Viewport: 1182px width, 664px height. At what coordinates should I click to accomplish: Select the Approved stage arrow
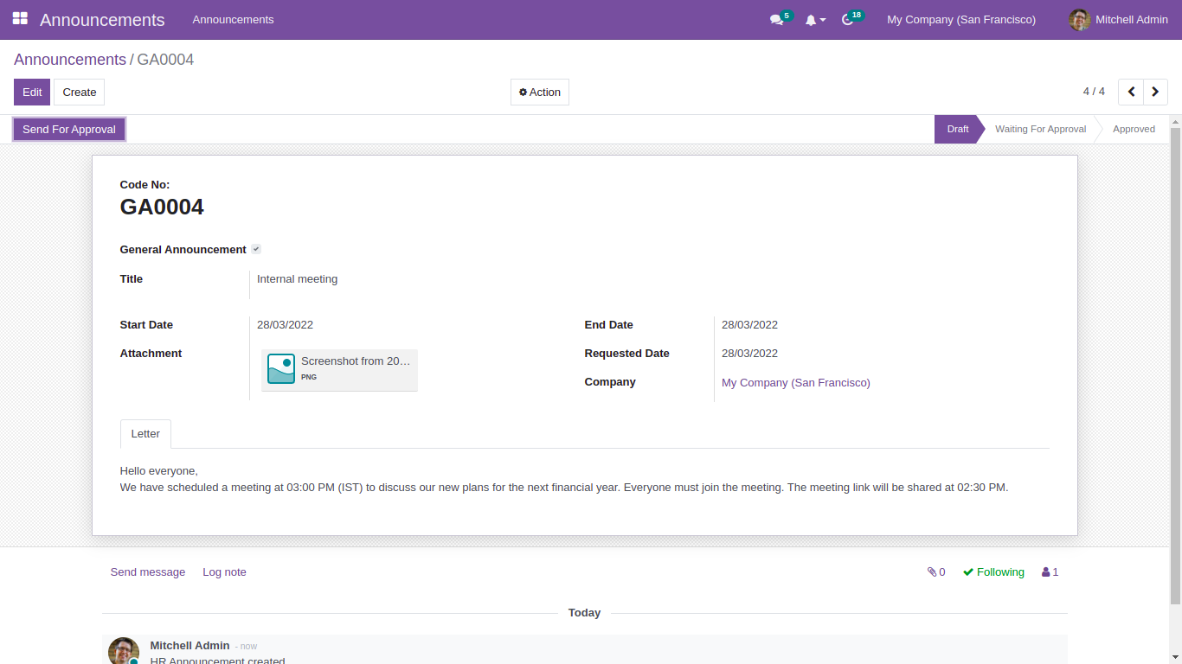(x=1134, y=129)
